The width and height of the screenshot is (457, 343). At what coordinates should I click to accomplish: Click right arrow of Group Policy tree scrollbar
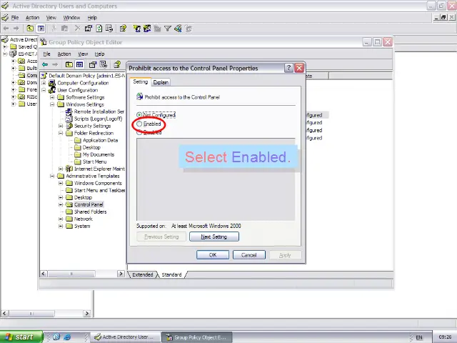pos(121,274)
